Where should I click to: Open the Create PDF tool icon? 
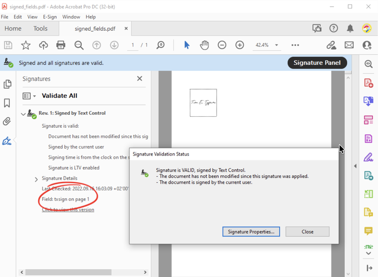click(369, 83)
